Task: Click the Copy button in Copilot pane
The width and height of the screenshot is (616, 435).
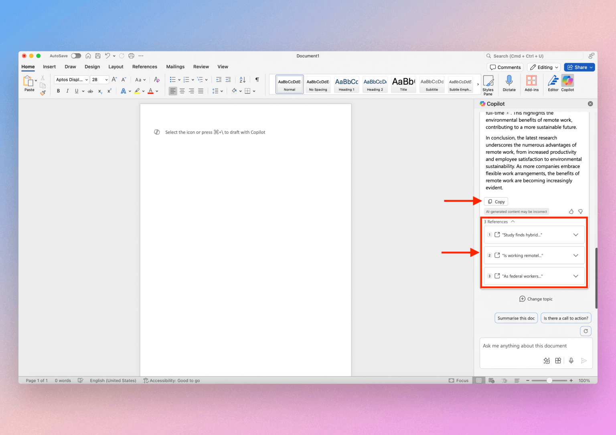Action: tap(496, 201)
